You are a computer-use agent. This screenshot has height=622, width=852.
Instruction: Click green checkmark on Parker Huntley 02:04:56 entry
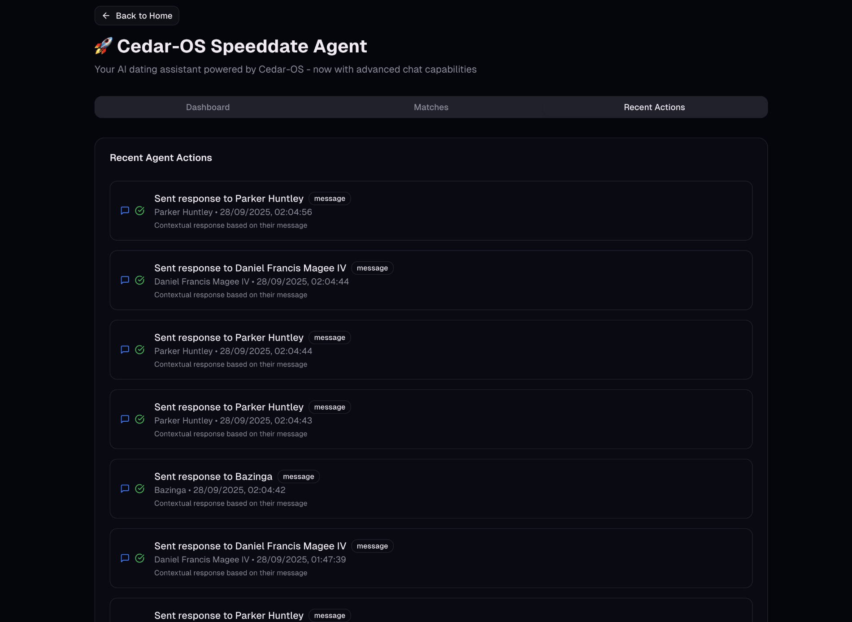(x=140, y=211)
